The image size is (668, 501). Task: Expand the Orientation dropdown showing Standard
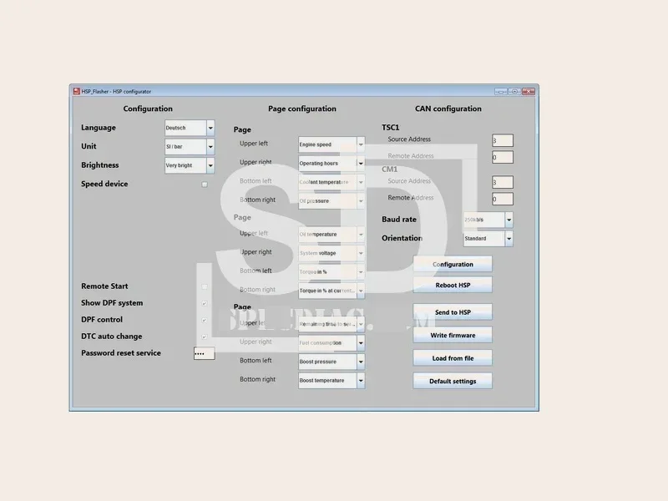[x=488, y=239]
